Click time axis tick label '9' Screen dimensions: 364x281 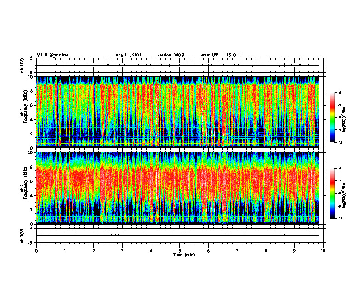tap(294, 251)
